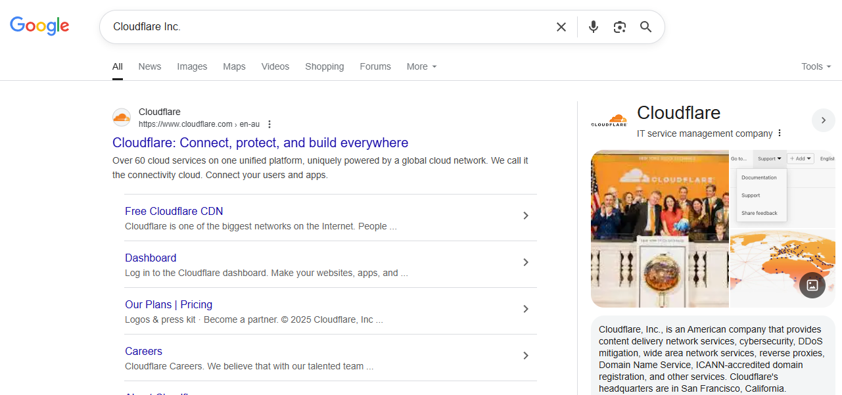Open the orange network map thumbnail
This screenshot has height=395, width=842.
point(783,268)
